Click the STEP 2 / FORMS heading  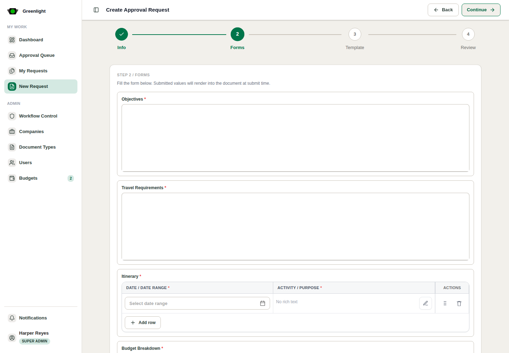pos(133,75)
